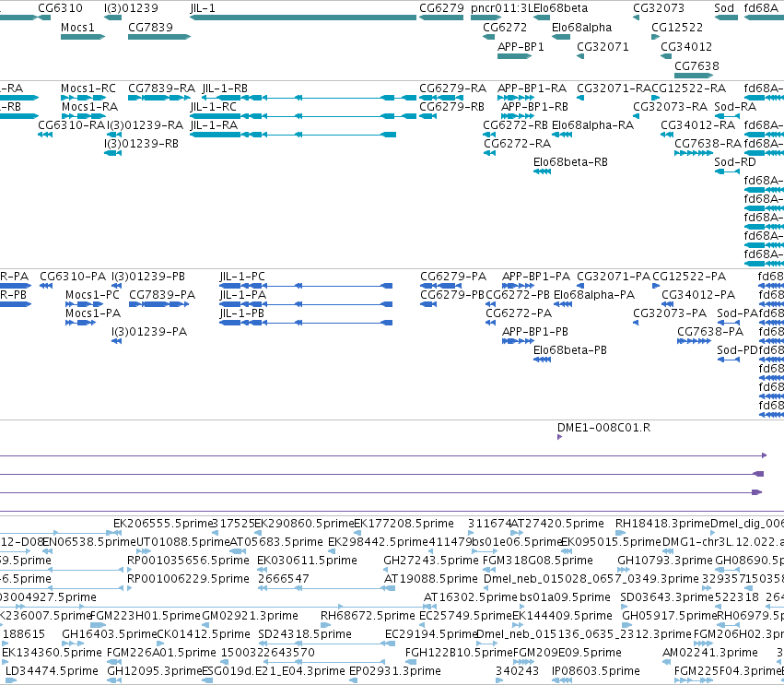Viewport: 784px width, 685px height.
Task: Click the CG7638-PA protein label
Action: (710, 332)
